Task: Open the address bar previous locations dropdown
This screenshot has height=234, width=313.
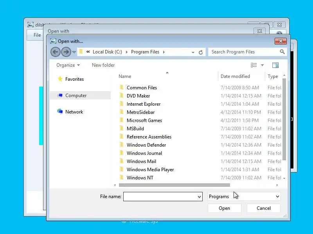Action: point(193,52)
